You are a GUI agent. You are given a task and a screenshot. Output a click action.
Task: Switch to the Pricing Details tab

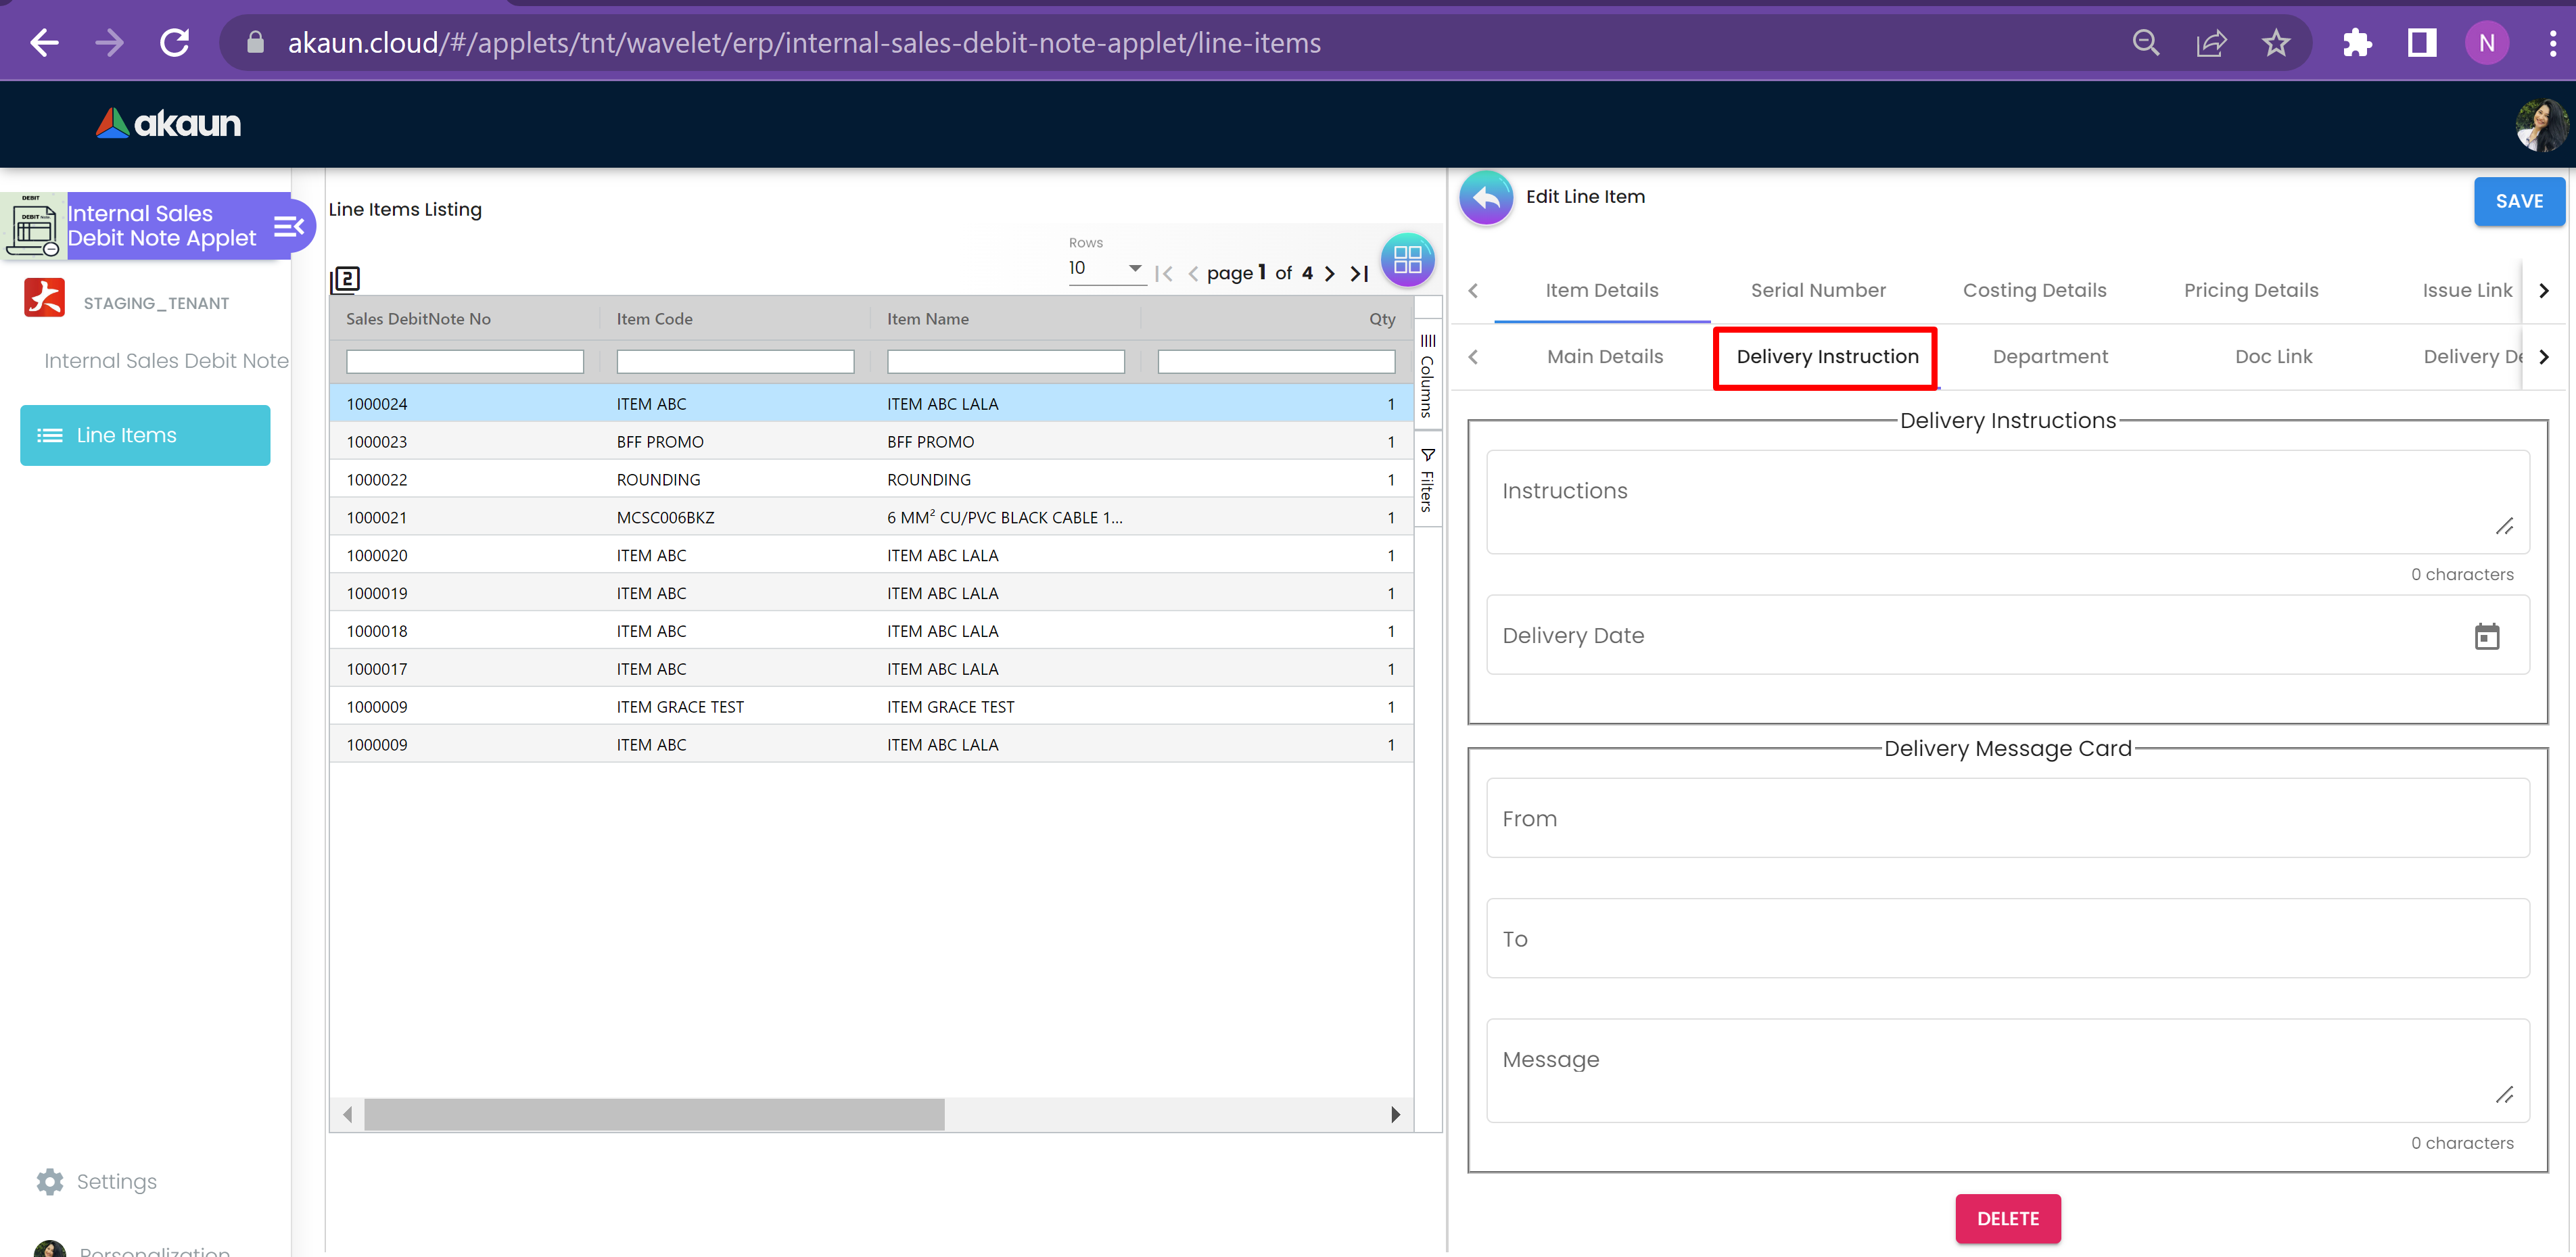click(x=2250, y=290)
